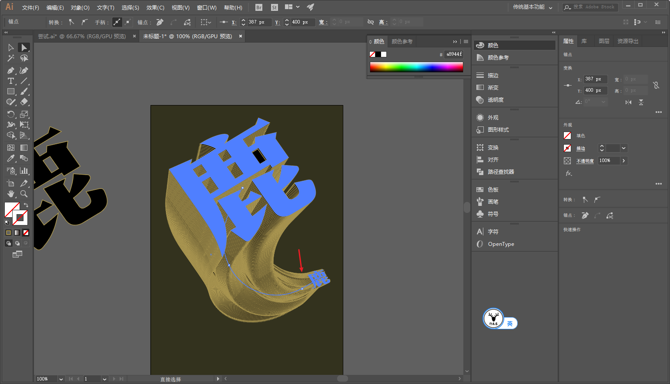670x384 pixels.
Task: Open the stroke weight dropdown in Properties
Action: (624, 148)
